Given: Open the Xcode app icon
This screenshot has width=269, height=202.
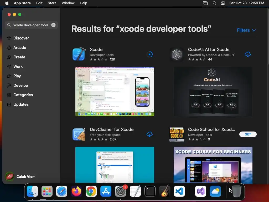Looking at the screenshot, I should (79, 54).
